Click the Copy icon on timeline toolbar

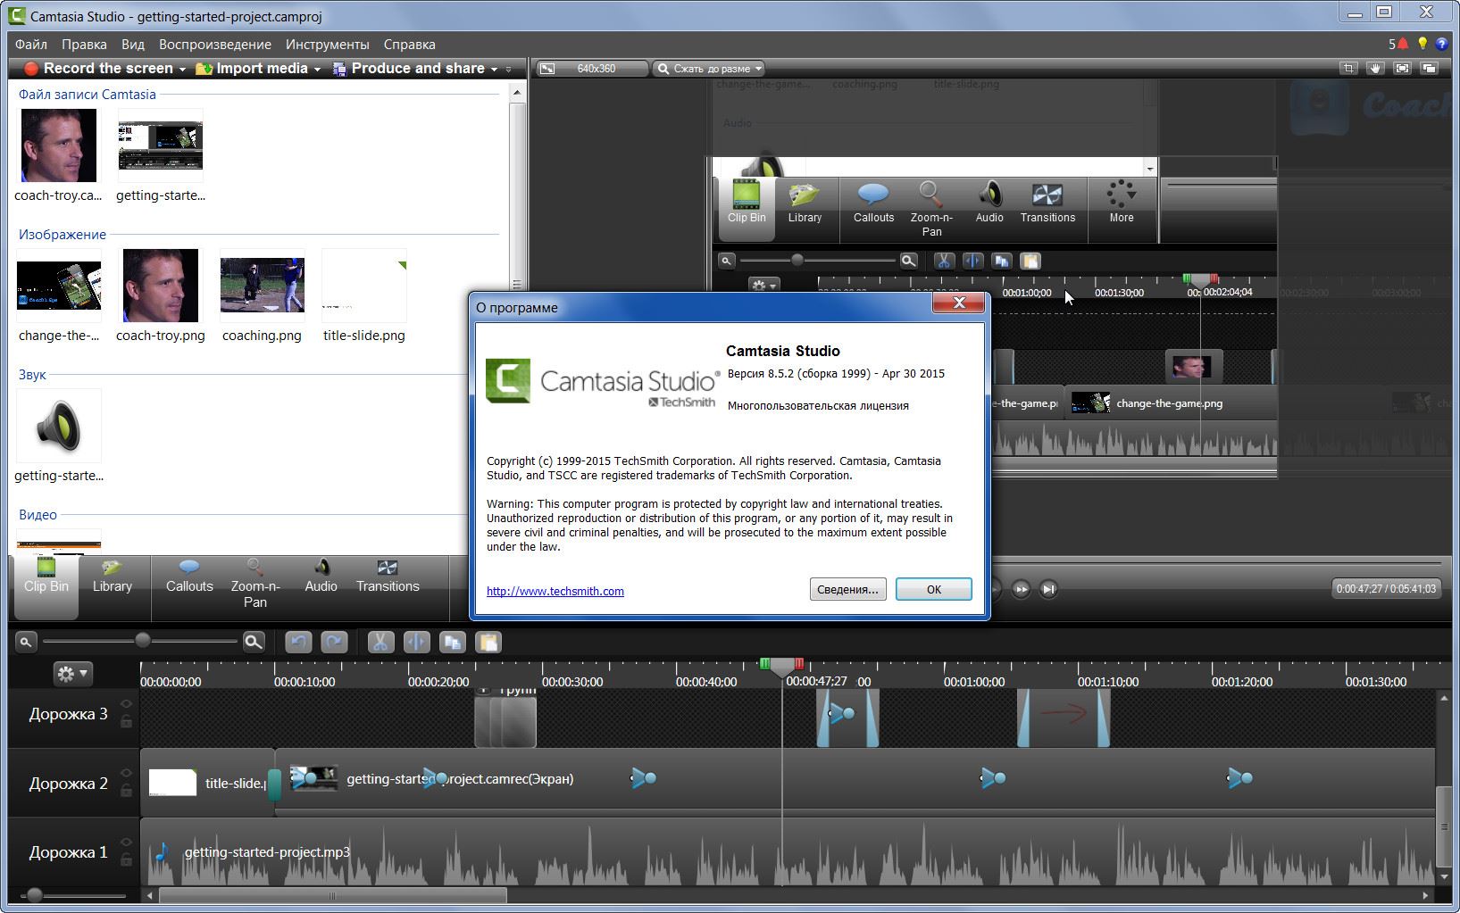[452, 642]
